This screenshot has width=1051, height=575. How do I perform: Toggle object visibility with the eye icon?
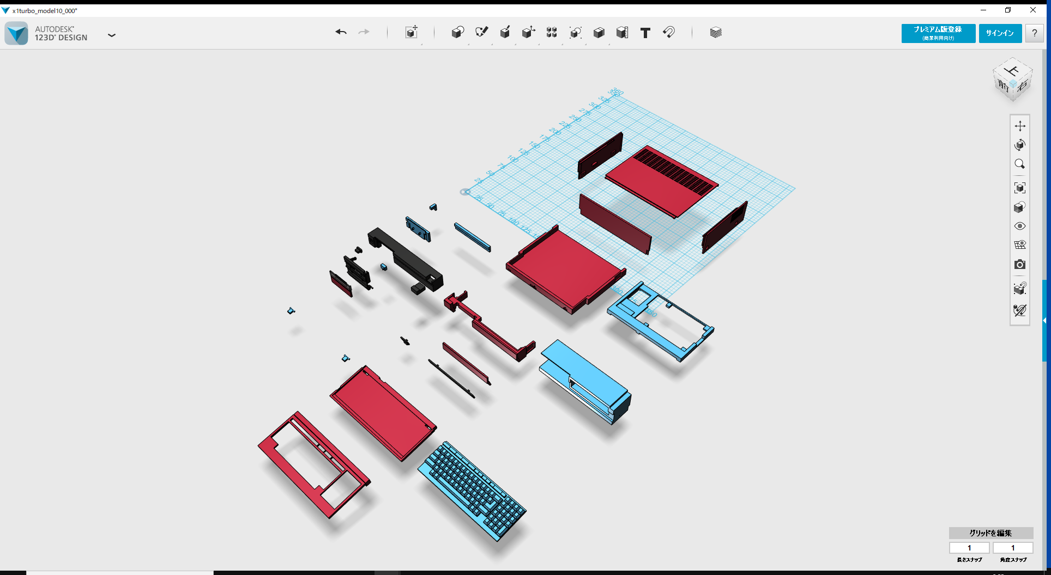click(1020, 226)
